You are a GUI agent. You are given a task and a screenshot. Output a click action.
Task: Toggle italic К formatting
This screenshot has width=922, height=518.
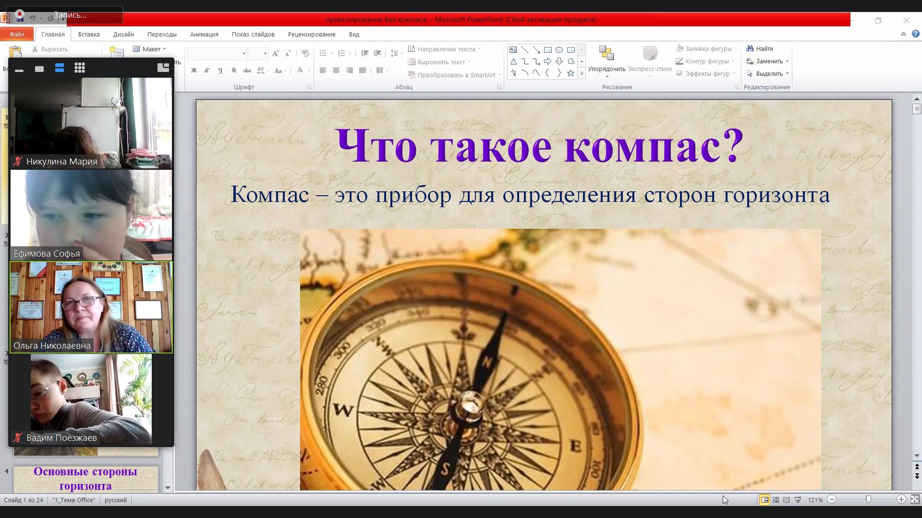207,71
